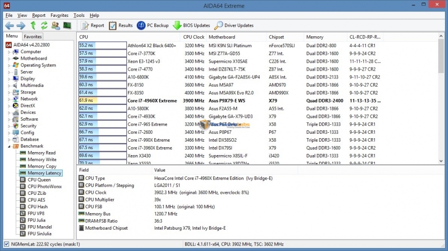Go forward with the blue right arrow
Viewport: 448px width, 251px height.
(x=21, y=26)
